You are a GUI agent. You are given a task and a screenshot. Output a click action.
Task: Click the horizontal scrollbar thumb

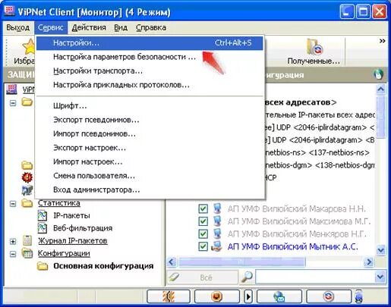242,262
